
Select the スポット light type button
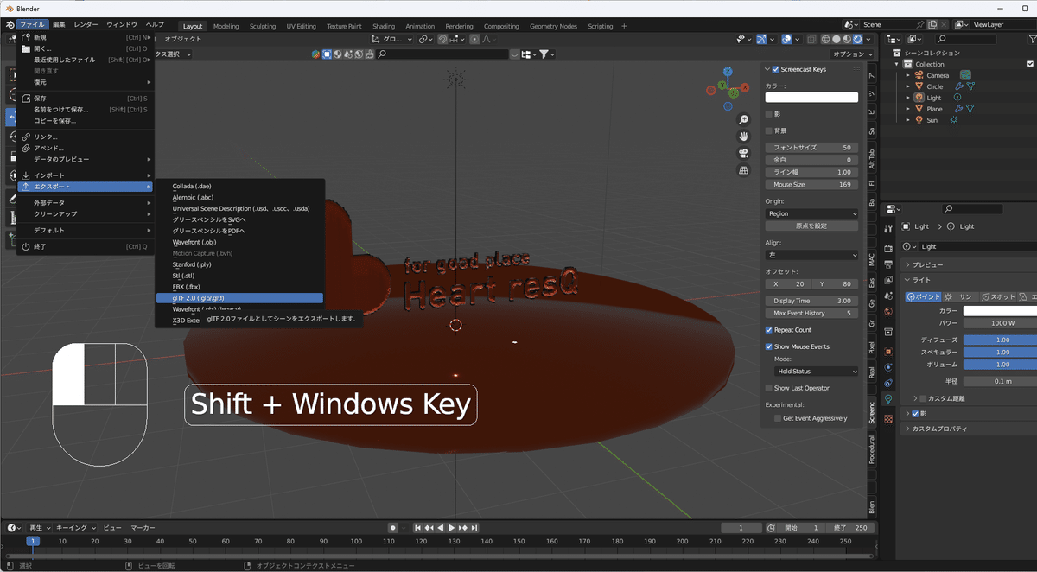coord(997,296)
